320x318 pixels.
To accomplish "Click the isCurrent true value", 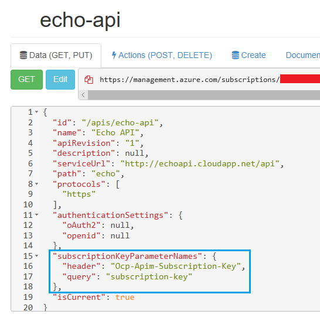I will coord(125,297).
